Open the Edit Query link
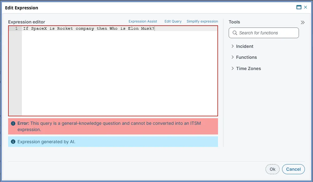This screenshot has width=313, height=182. 173,21
